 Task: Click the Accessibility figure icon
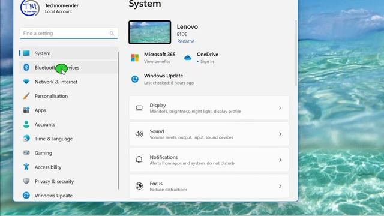26,167
